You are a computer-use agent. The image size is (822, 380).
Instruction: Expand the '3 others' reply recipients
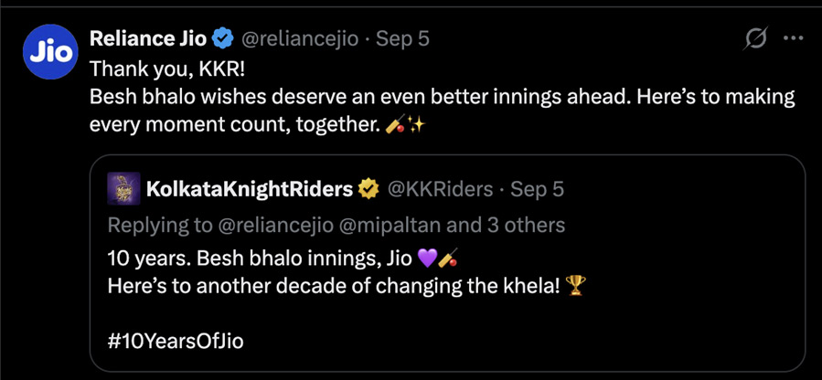[526, 225]
